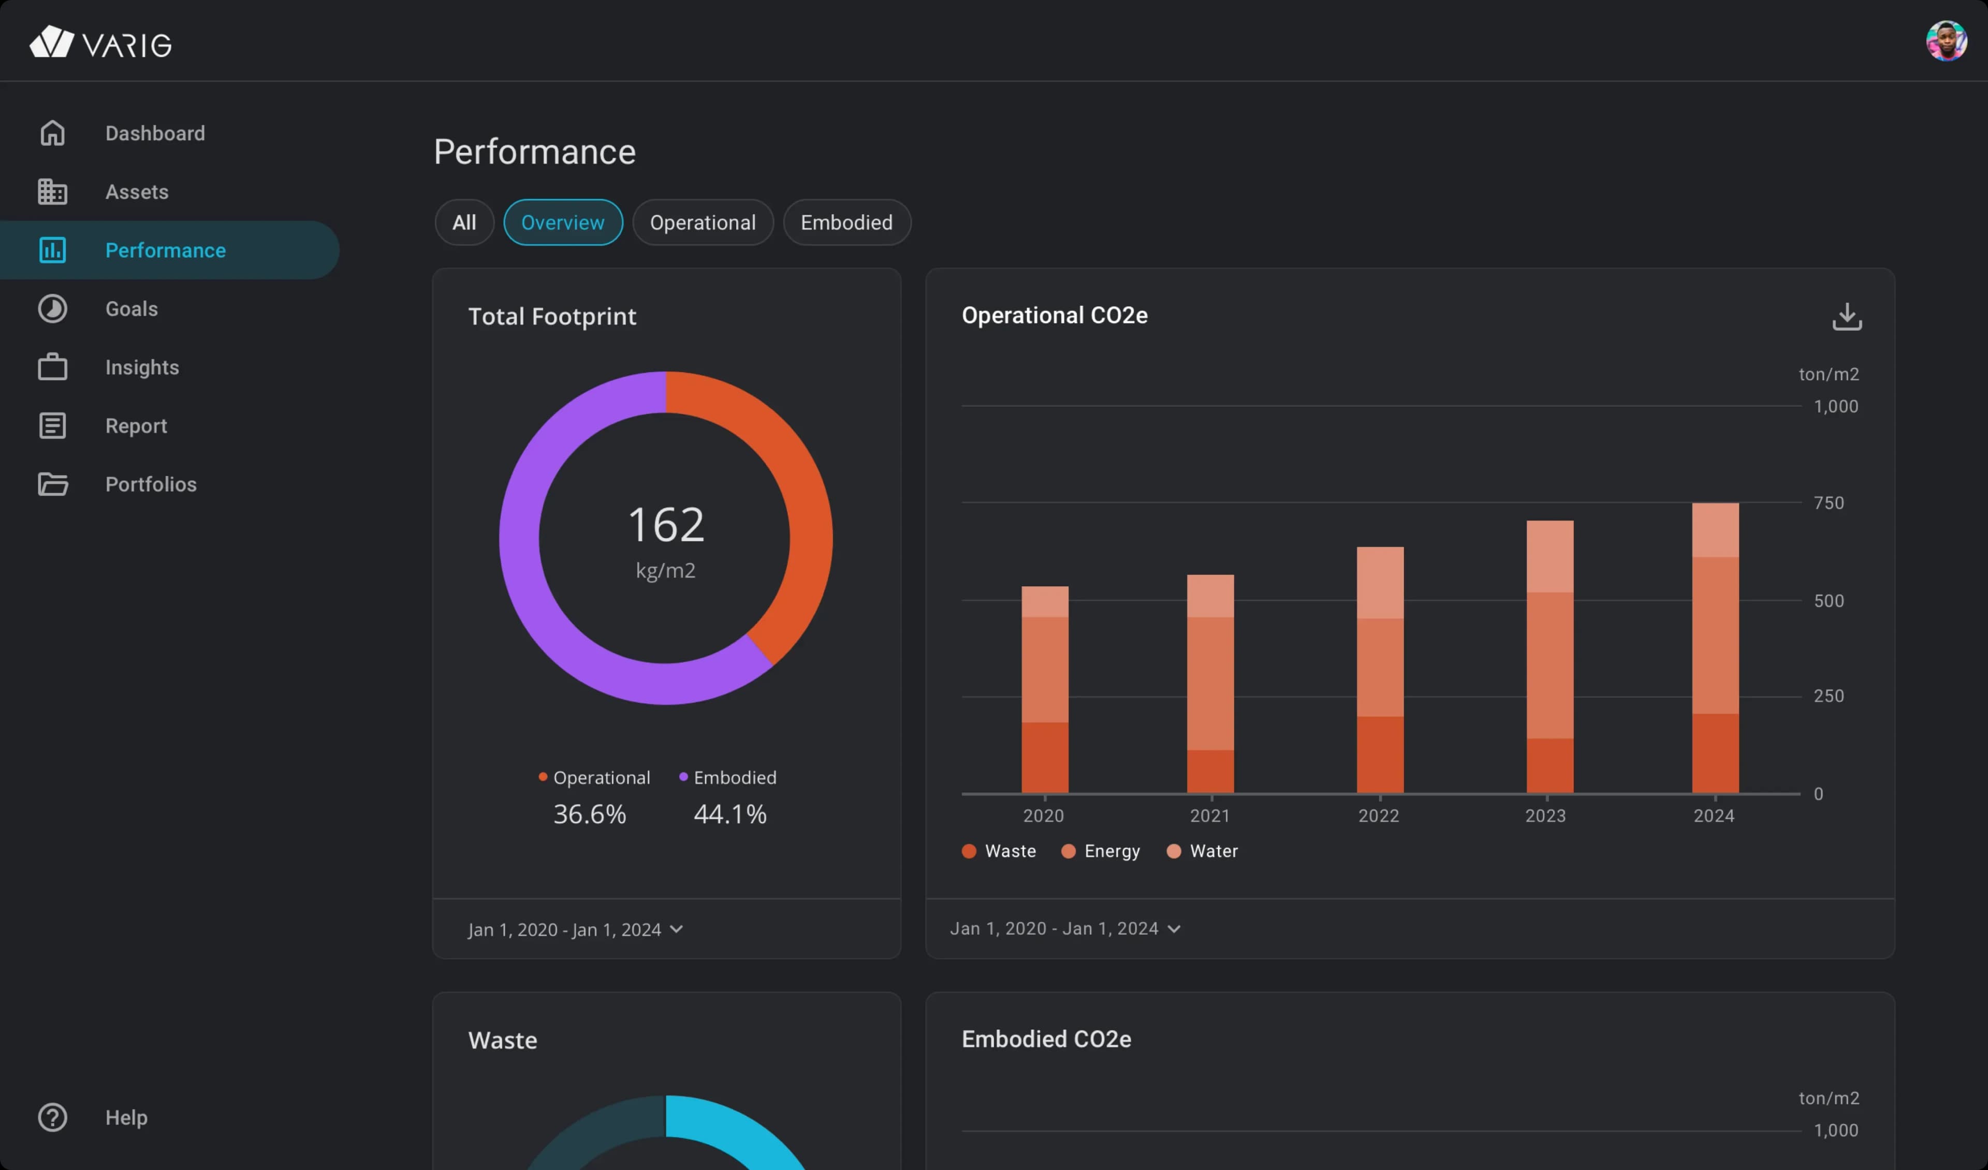Select the All filter tab
The width and height of the screenshot is (1988, 1170).
(x=464, y=223)
